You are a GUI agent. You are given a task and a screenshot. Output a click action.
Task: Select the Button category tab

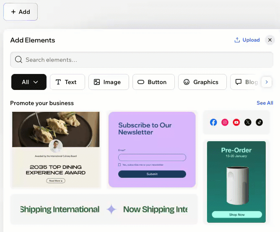point(153,82)
